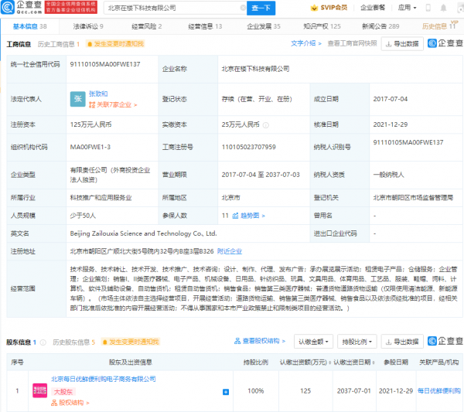Switch to 知识产权 tab
464x412 pixels.
[322, 26]
